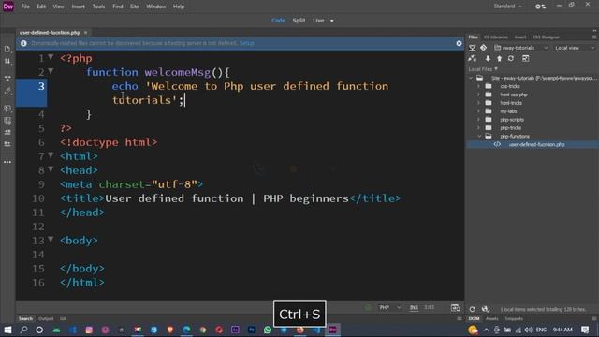Open the Standard workspace dropdown
This screenshot has width=599, height=337.
pos(507,7)
